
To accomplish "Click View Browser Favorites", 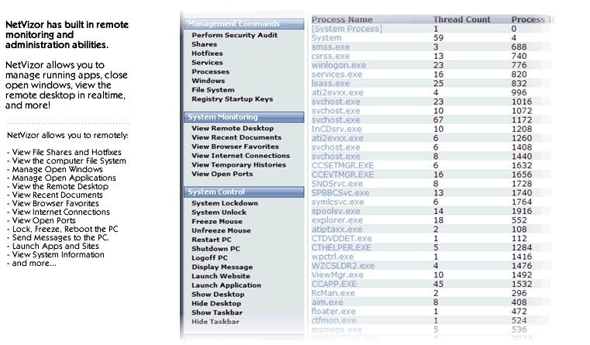I will pos(235,147).
